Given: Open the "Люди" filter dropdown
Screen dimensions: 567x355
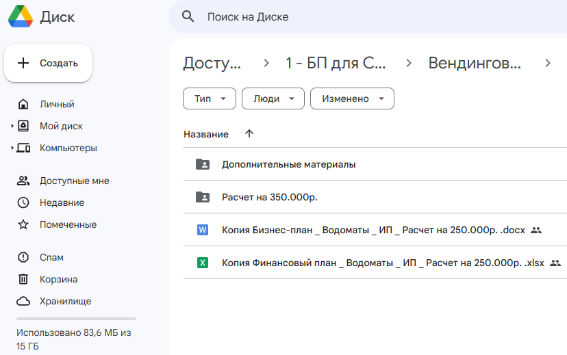Looking at the screenshot, I should [x=273, y=98].
